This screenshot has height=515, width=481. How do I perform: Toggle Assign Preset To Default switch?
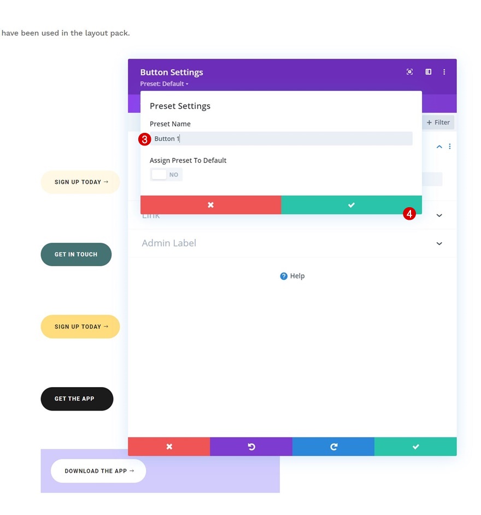point(166,174)
